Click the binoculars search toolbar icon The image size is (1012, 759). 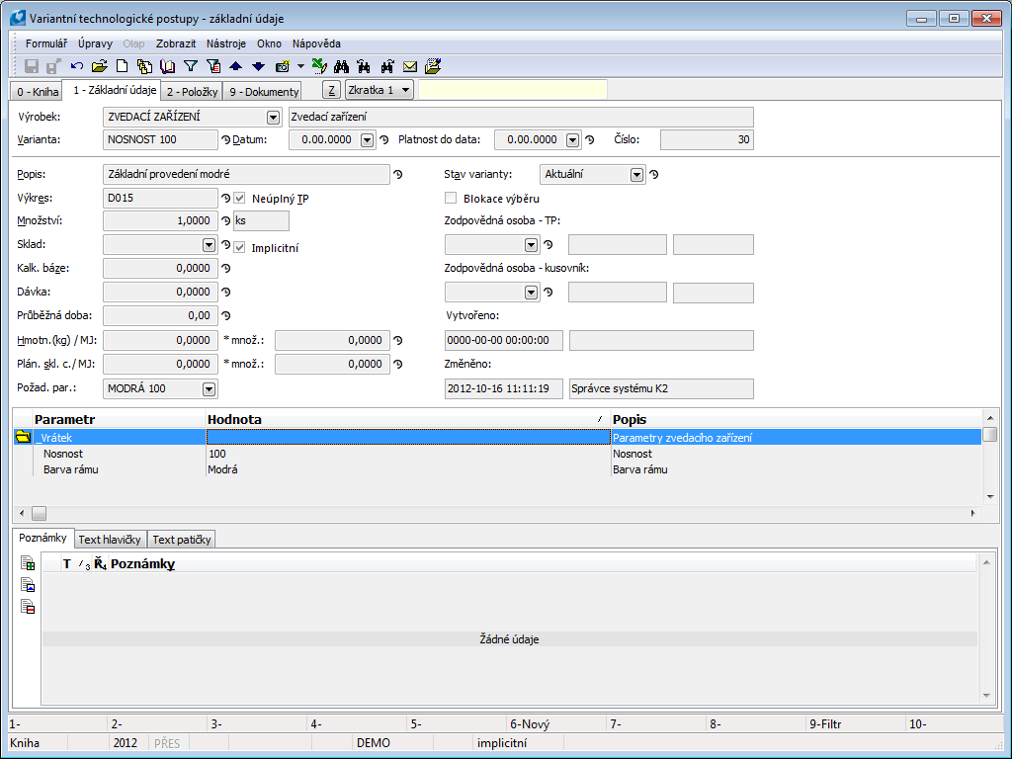tap(342, 66)
